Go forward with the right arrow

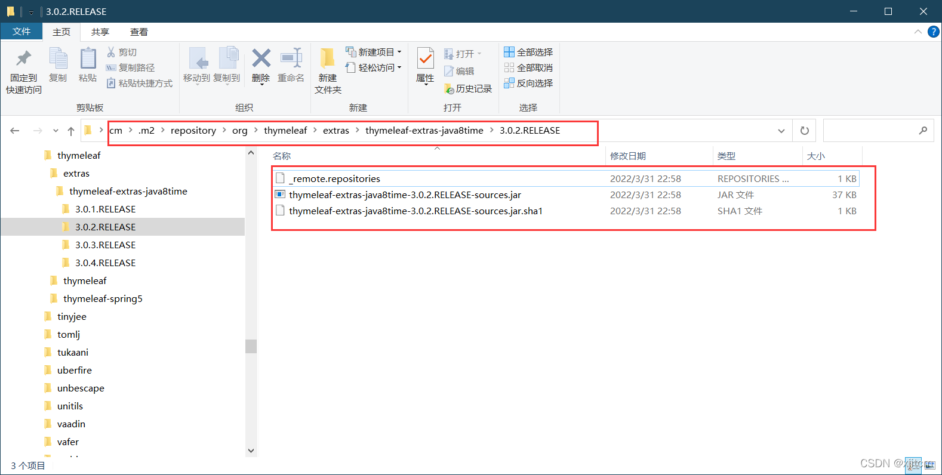pyautogui.click(x=38, y=131)
